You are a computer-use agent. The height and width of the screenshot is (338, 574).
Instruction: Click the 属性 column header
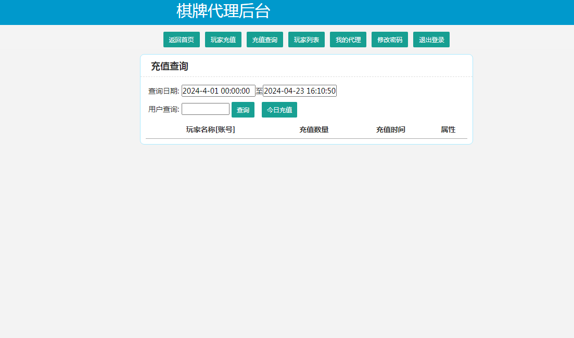[x=448, y=129]
